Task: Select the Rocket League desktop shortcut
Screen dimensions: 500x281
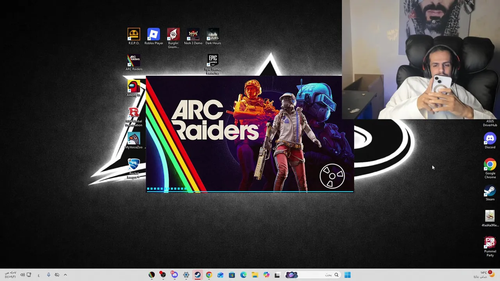Action: point(134,169)
